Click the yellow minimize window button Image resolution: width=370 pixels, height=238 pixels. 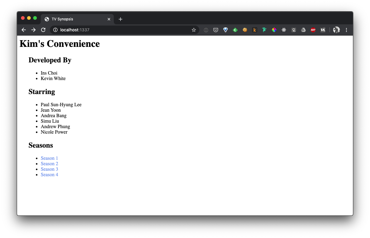[29, 18]
